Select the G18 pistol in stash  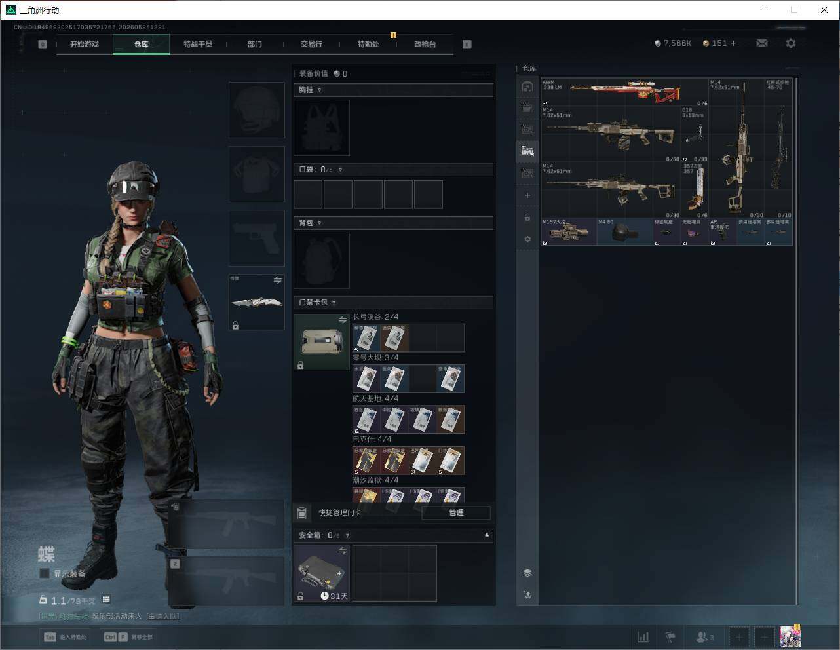[x=695, y=135]
